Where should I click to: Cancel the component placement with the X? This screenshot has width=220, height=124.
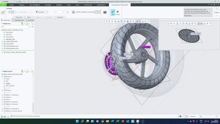118,12
